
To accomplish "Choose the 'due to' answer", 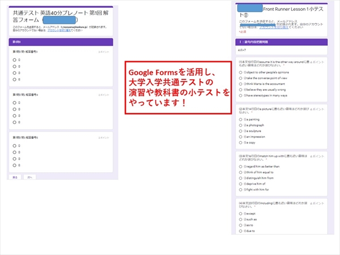I will [x=240, y=231].
